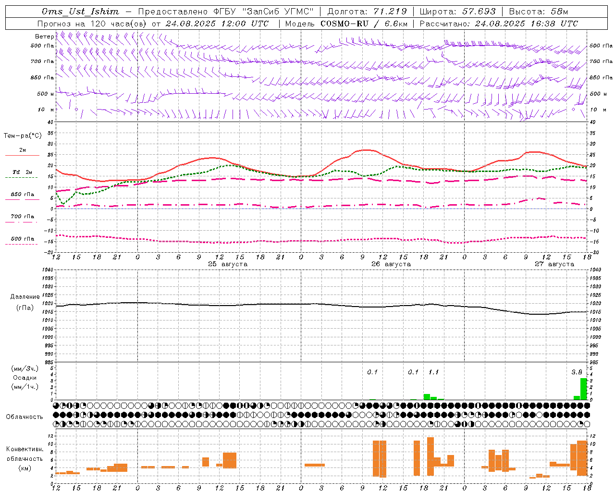
Task: Click the Давление pressure chart label
Action: pos(25,297)
